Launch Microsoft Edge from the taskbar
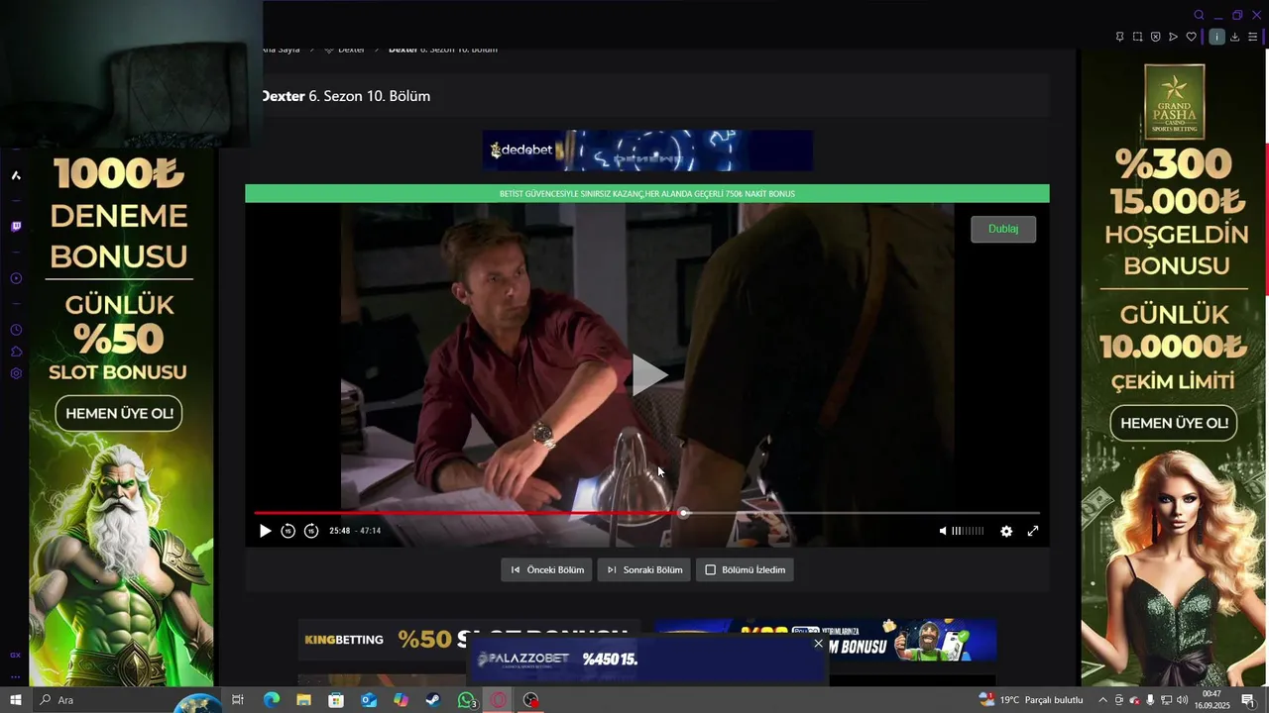The width and height of the screenshot is (1269, 713). [271, 700]
